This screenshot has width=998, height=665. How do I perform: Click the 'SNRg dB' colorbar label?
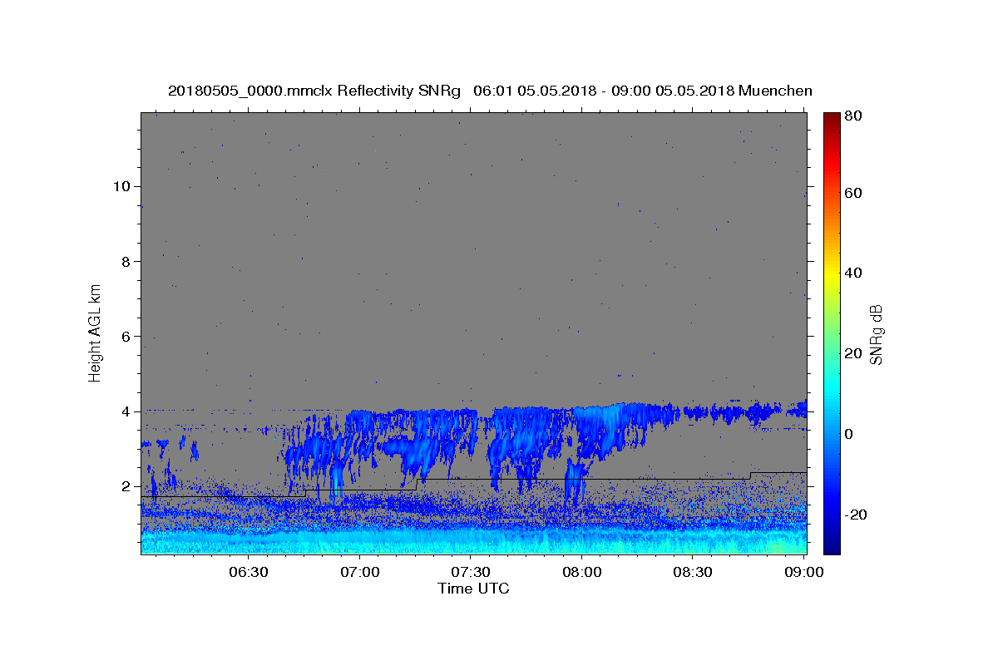coord(876,334)
